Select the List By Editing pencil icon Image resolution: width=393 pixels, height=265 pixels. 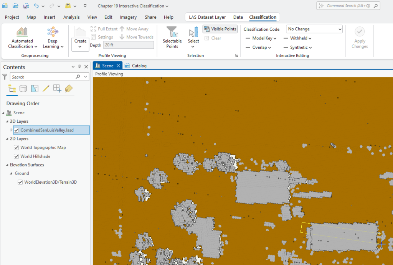point(46,88)
